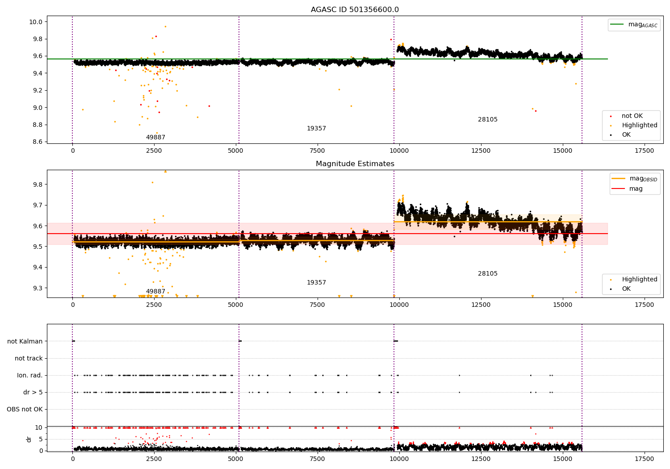Click the Magnitude Estimates subplot title
Screen dimensions: 670x469
355,164
